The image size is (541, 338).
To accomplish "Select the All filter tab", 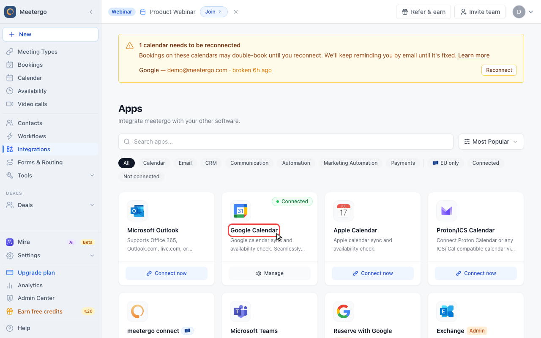I will click(x=126, y=163).
